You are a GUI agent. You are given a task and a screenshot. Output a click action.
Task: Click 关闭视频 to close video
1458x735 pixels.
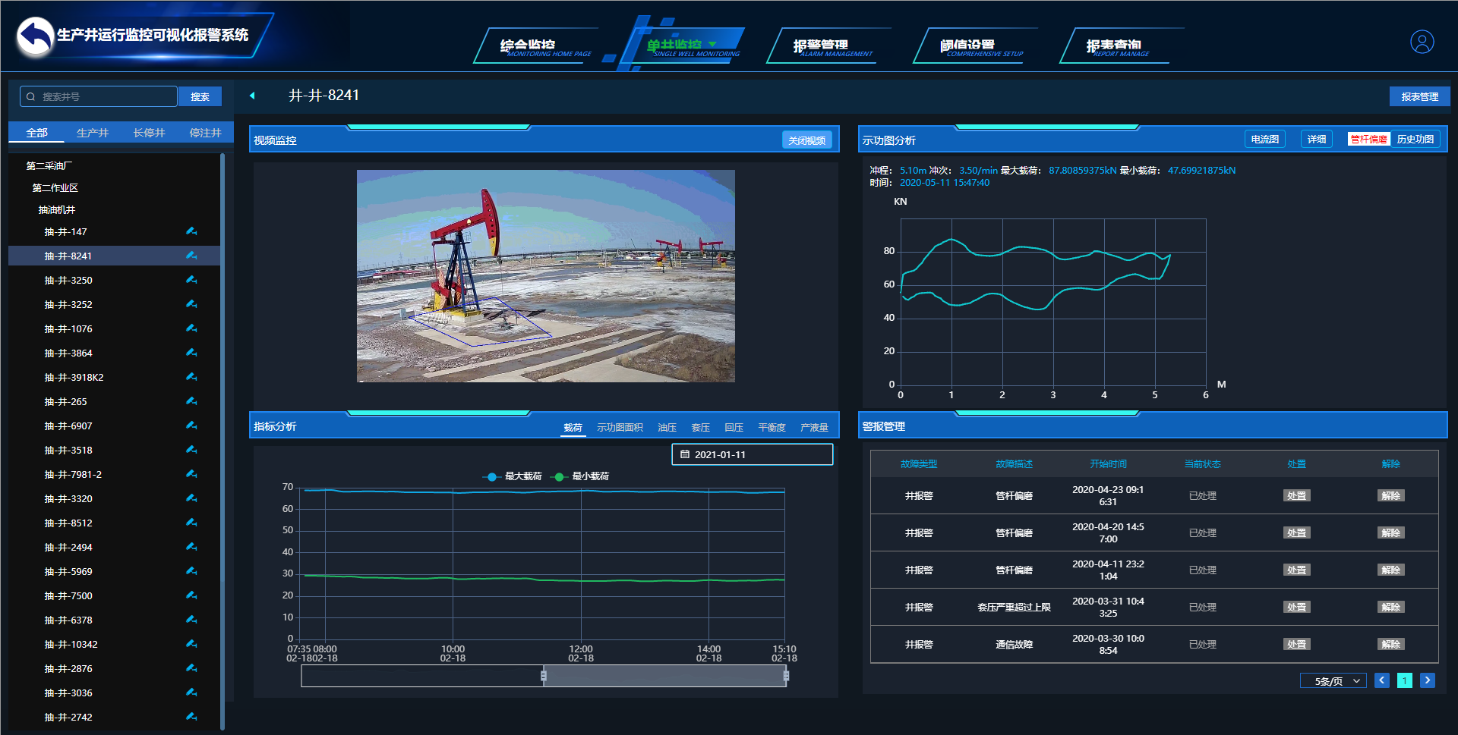pyautogui.click(x=806, y=140)
